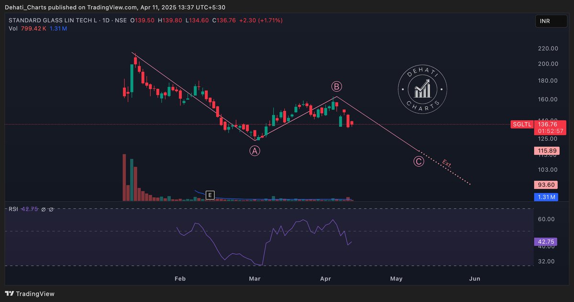Click the volume value 799.42 K
The width and height of the screenshot is (574, 302).
[x=33, y=29]
